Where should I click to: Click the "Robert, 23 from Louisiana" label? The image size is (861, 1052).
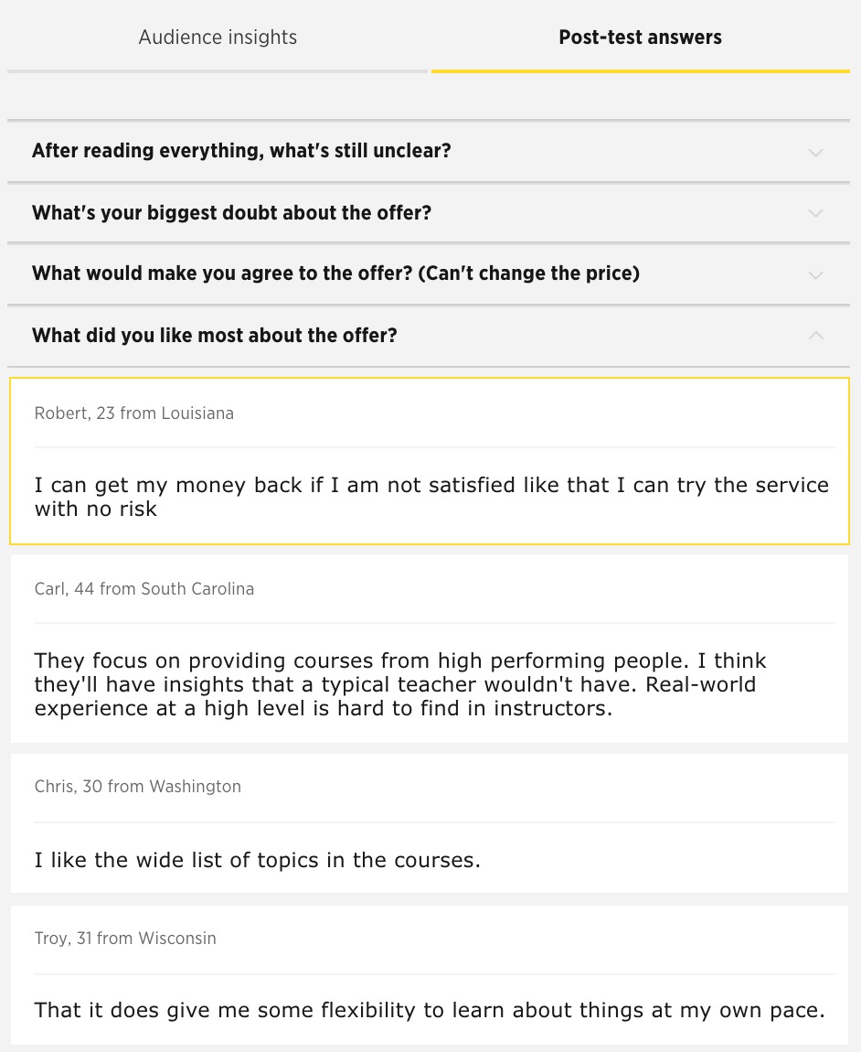point(133,413)
